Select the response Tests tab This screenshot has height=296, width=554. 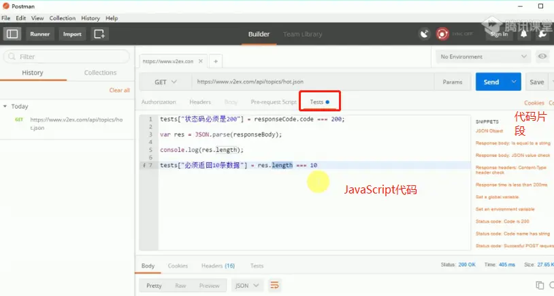click(257, 265)
